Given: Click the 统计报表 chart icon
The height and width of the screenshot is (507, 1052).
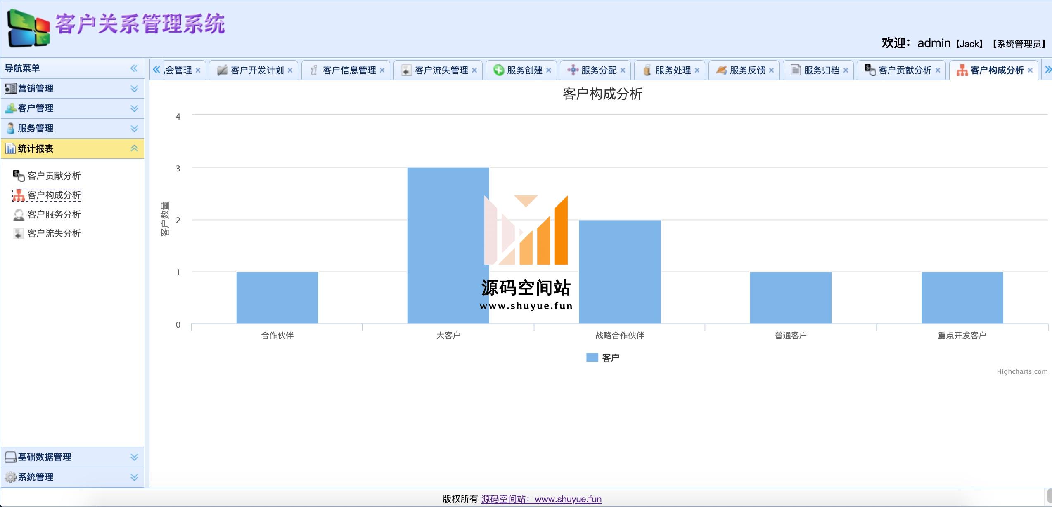Looking at the screenshot, I should (10, 149).
